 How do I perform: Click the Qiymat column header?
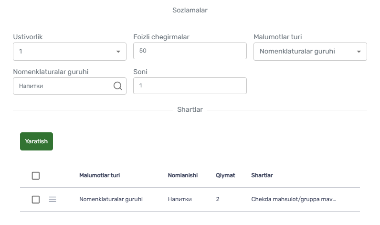(x=225, y=175)
